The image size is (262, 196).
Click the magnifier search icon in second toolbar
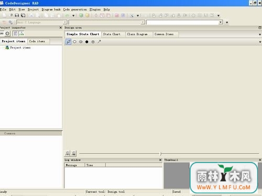coord(10,22)
